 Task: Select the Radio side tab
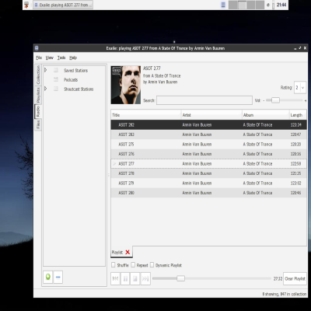[x=38, y=111]
